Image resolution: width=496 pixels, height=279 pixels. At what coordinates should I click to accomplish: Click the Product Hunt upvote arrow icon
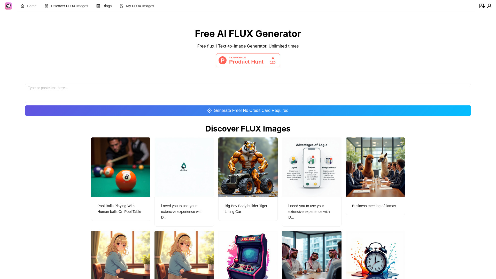tap(273, 58)
